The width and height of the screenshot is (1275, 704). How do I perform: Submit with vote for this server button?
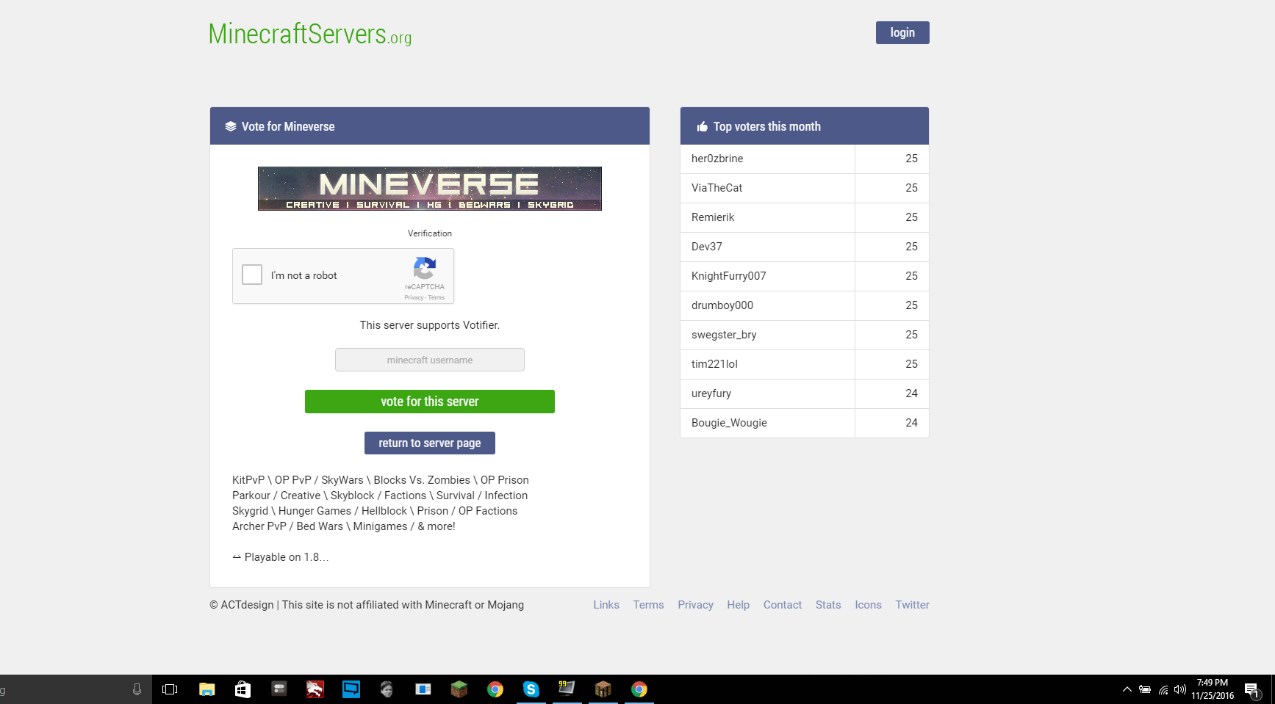(x=430, y=402)
